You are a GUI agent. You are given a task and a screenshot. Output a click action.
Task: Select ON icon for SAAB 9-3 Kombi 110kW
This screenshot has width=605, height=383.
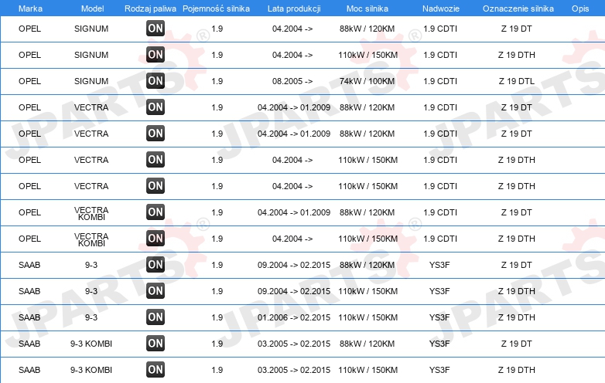pyautogui.click(x=156, y=370)
